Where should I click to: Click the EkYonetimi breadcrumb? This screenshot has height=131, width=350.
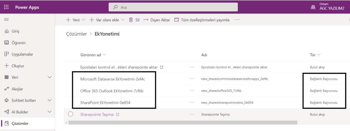pos(107,34)
